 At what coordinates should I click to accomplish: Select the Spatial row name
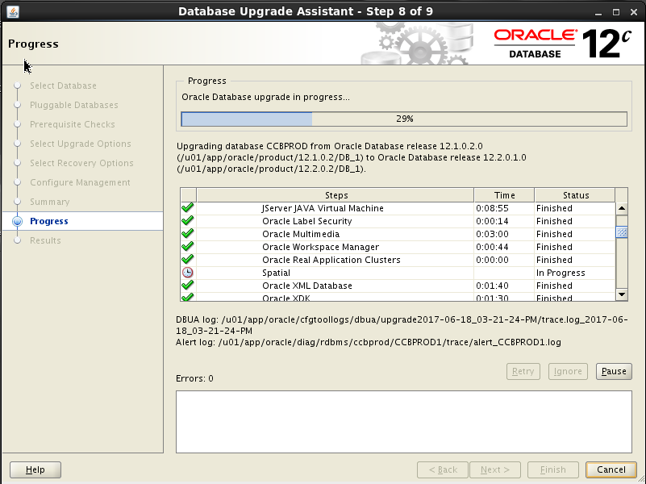[276, 273]
